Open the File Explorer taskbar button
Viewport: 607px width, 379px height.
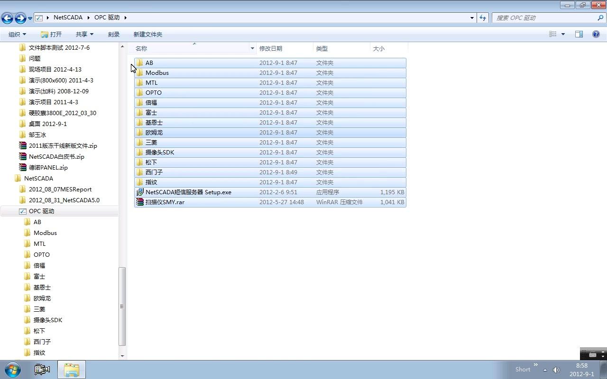tap(72, 370)
